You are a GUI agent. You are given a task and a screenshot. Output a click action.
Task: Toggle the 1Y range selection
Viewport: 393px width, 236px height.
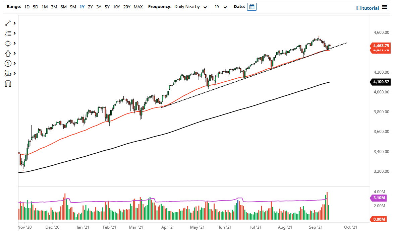coord(82,6)
